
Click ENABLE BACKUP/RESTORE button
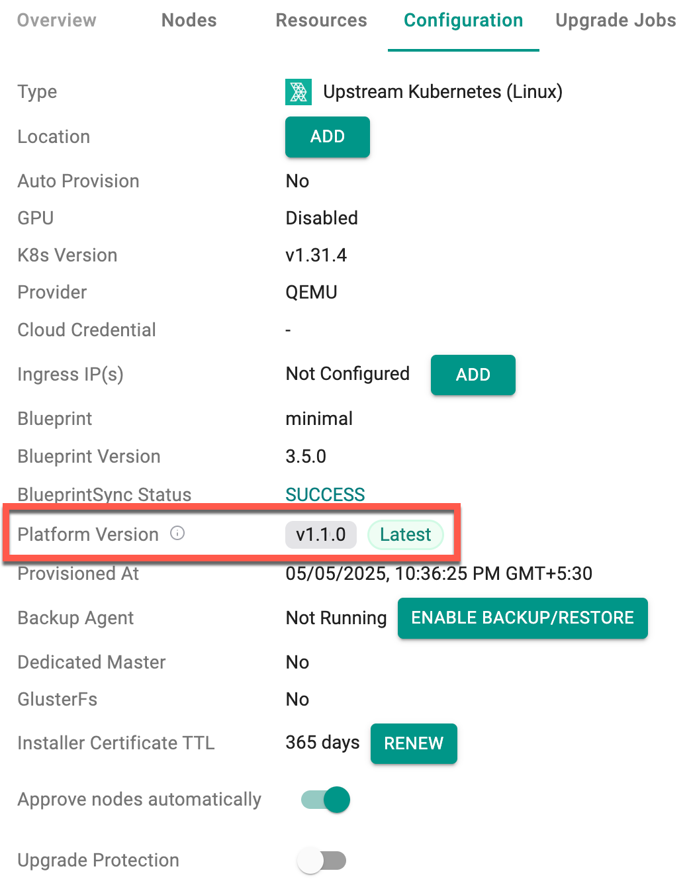coord(522,618)
